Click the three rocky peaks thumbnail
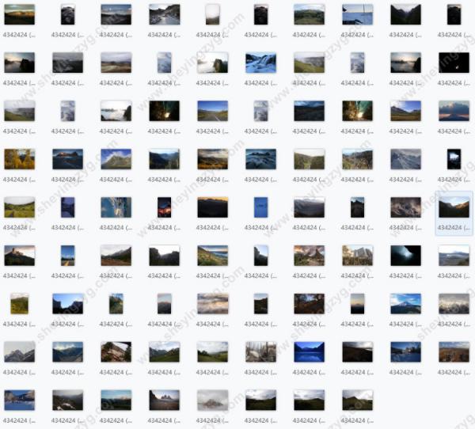 coord(164,400)
